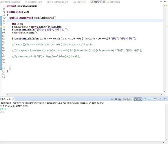Remove all terminated launches (double X icon)
Screen dimensions: 168x144
120,99
